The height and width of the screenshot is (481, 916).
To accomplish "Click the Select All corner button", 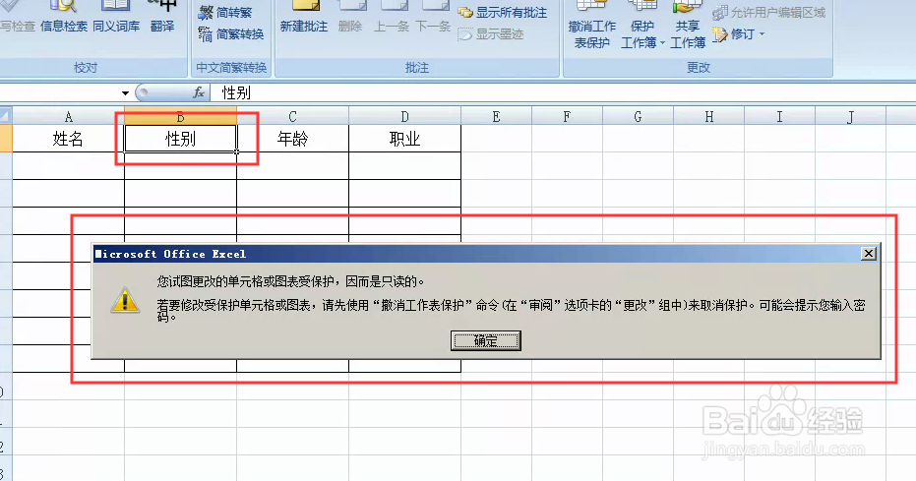I will coord(6,116).
